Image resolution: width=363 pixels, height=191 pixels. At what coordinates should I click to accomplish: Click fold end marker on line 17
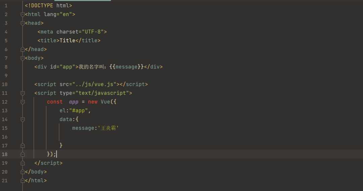[x=23, y=145]
